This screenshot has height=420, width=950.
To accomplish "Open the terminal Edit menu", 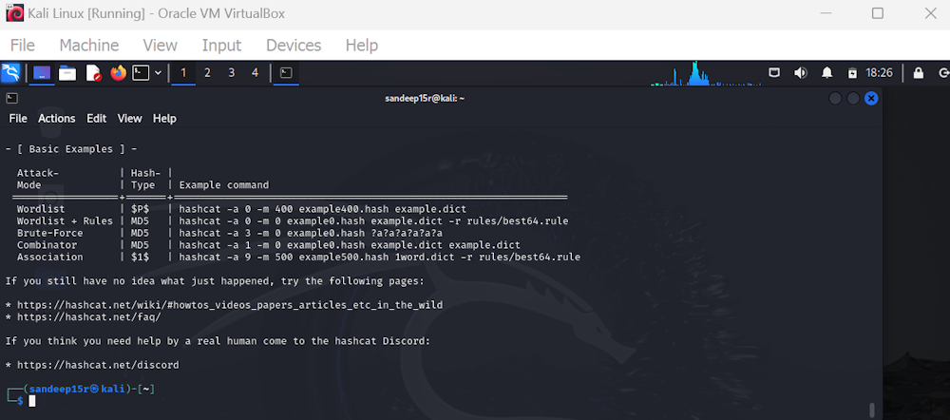I will (96, 118).
